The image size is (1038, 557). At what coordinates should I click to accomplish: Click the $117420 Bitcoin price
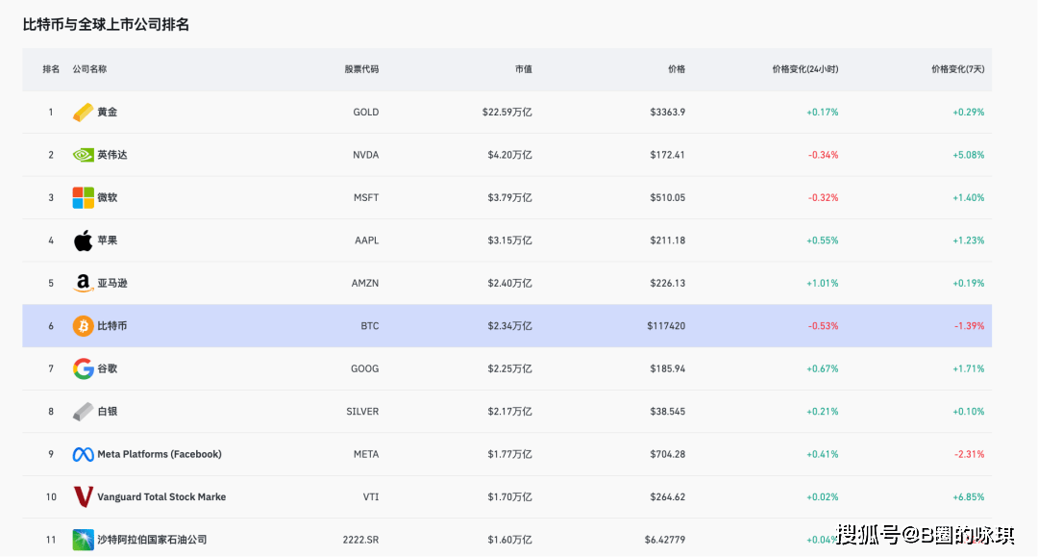click(x=666, y=326)
